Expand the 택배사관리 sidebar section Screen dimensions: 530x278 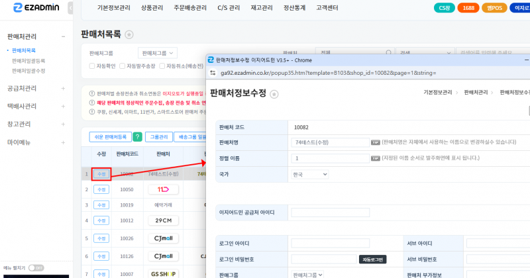pyautogui.click(x=63, y=107)
